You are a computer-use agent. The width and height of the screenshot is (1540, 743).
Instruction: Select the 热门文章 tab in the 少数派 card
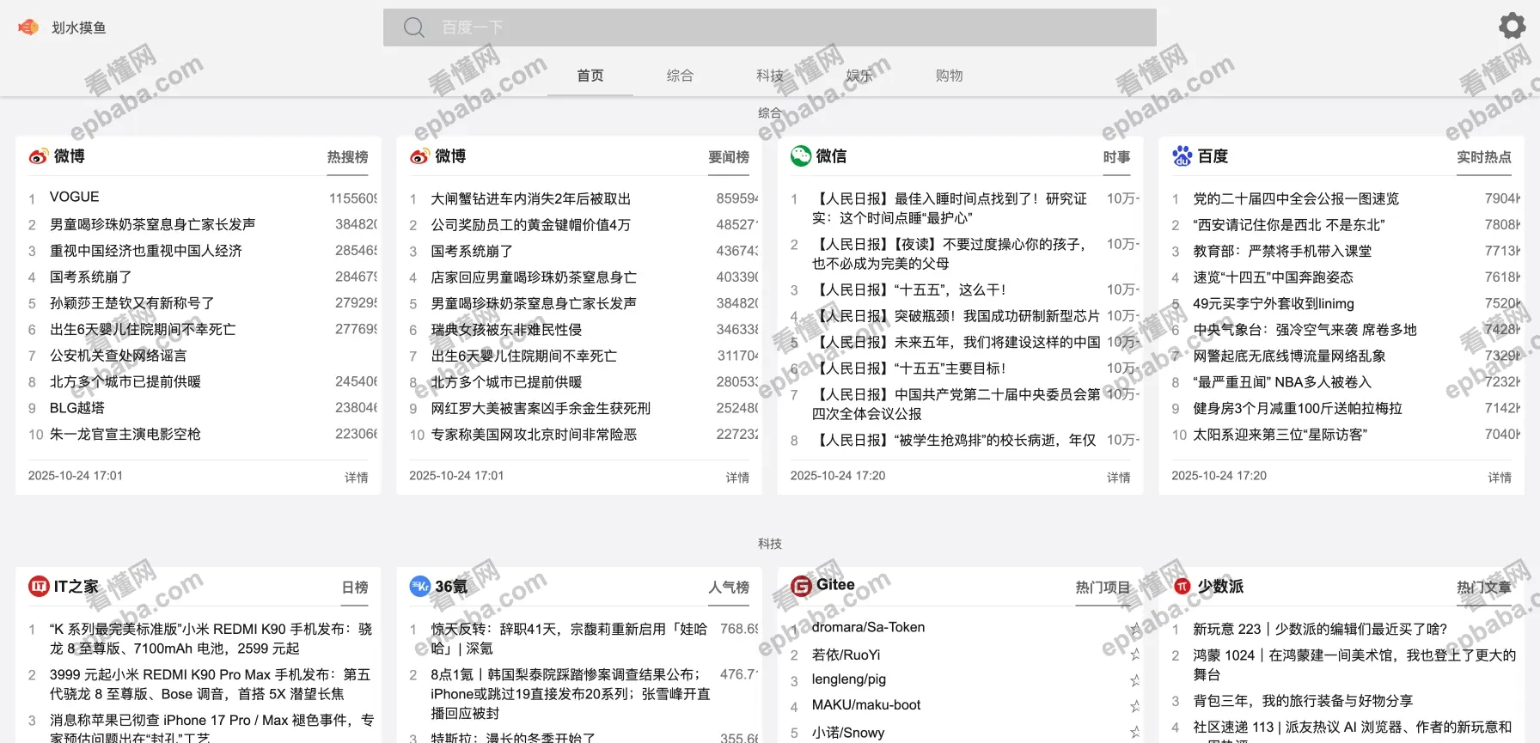click(x=1484, y=588)
